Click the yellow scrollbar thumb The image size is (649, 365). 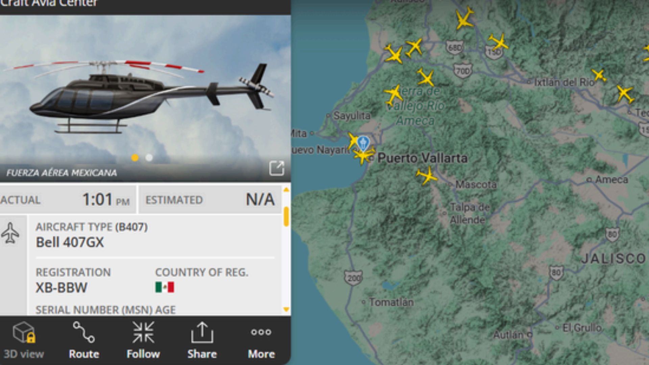(x=286, y=216)
